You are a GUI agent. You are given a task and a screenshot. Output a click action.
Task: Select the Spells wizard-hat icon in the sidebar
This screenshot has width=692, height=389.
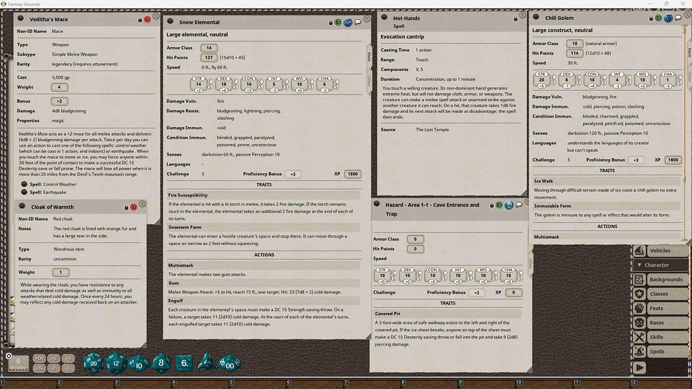click(x=639, y=351)
